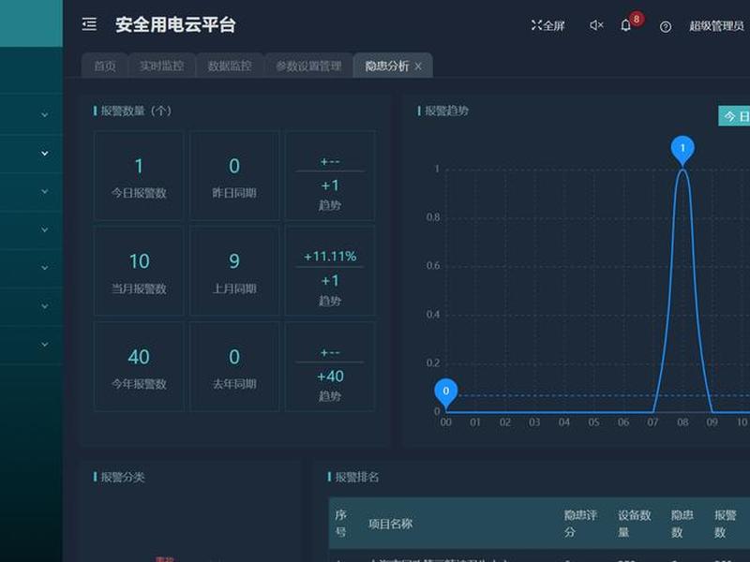Screen dimensions: 750x562
Task: Click the 隐患评分 column header
Action: pos(580,524)
